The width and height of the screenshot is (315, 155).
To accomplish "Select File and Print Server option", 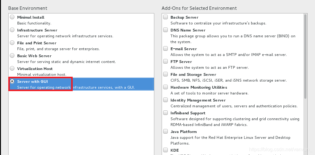I will pos(12,43).
